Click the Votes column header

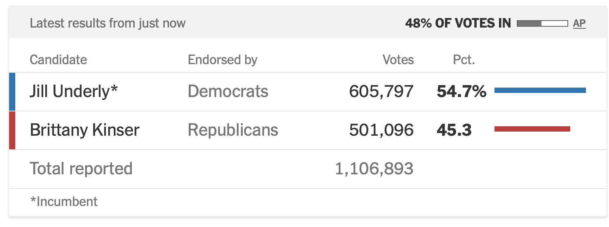398,60
